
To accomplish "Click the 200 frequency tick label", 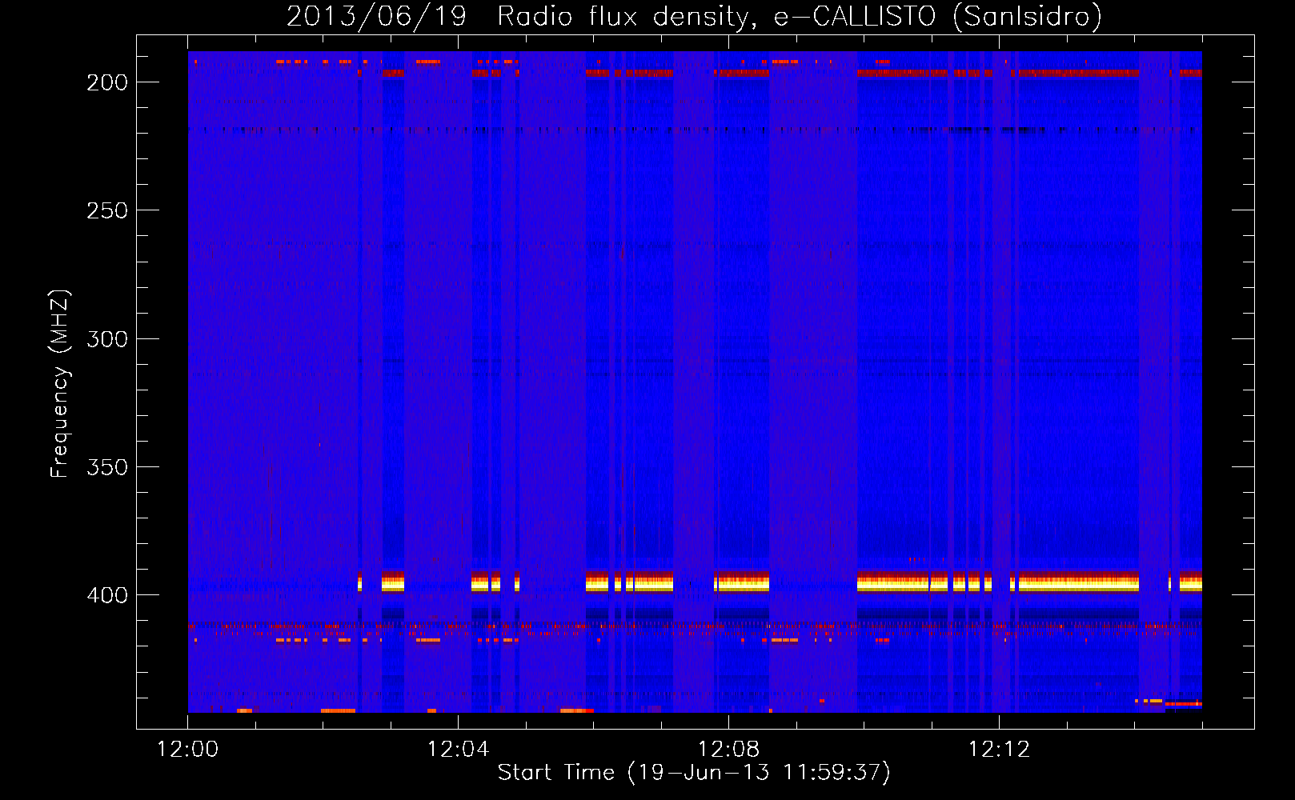I will tap(107, 82).
